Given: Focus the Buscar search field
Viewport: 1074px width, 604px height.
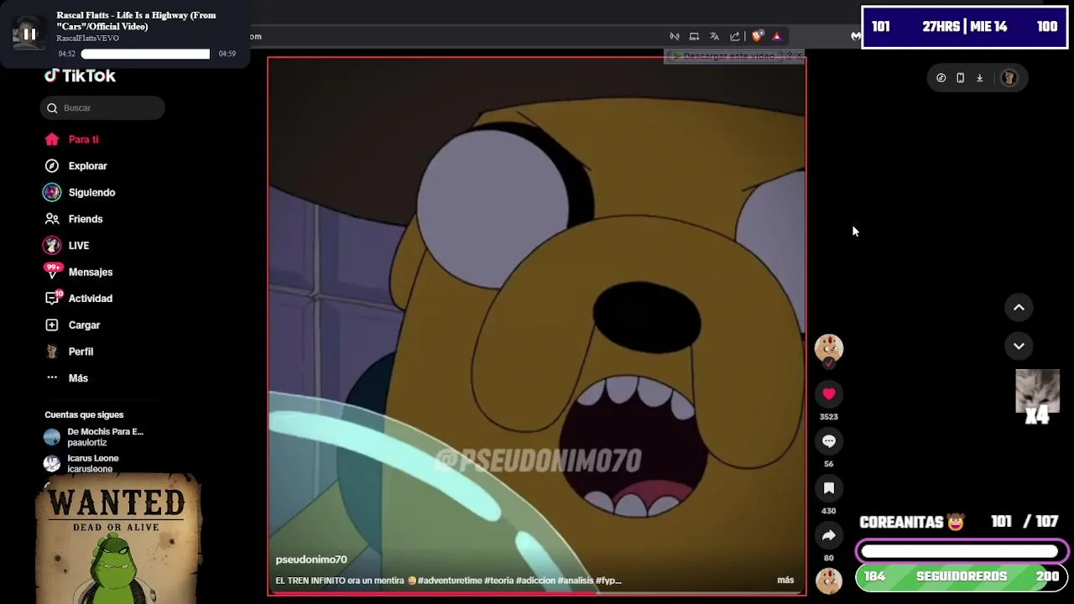Looking at the screenshot, I should [102, 107].
